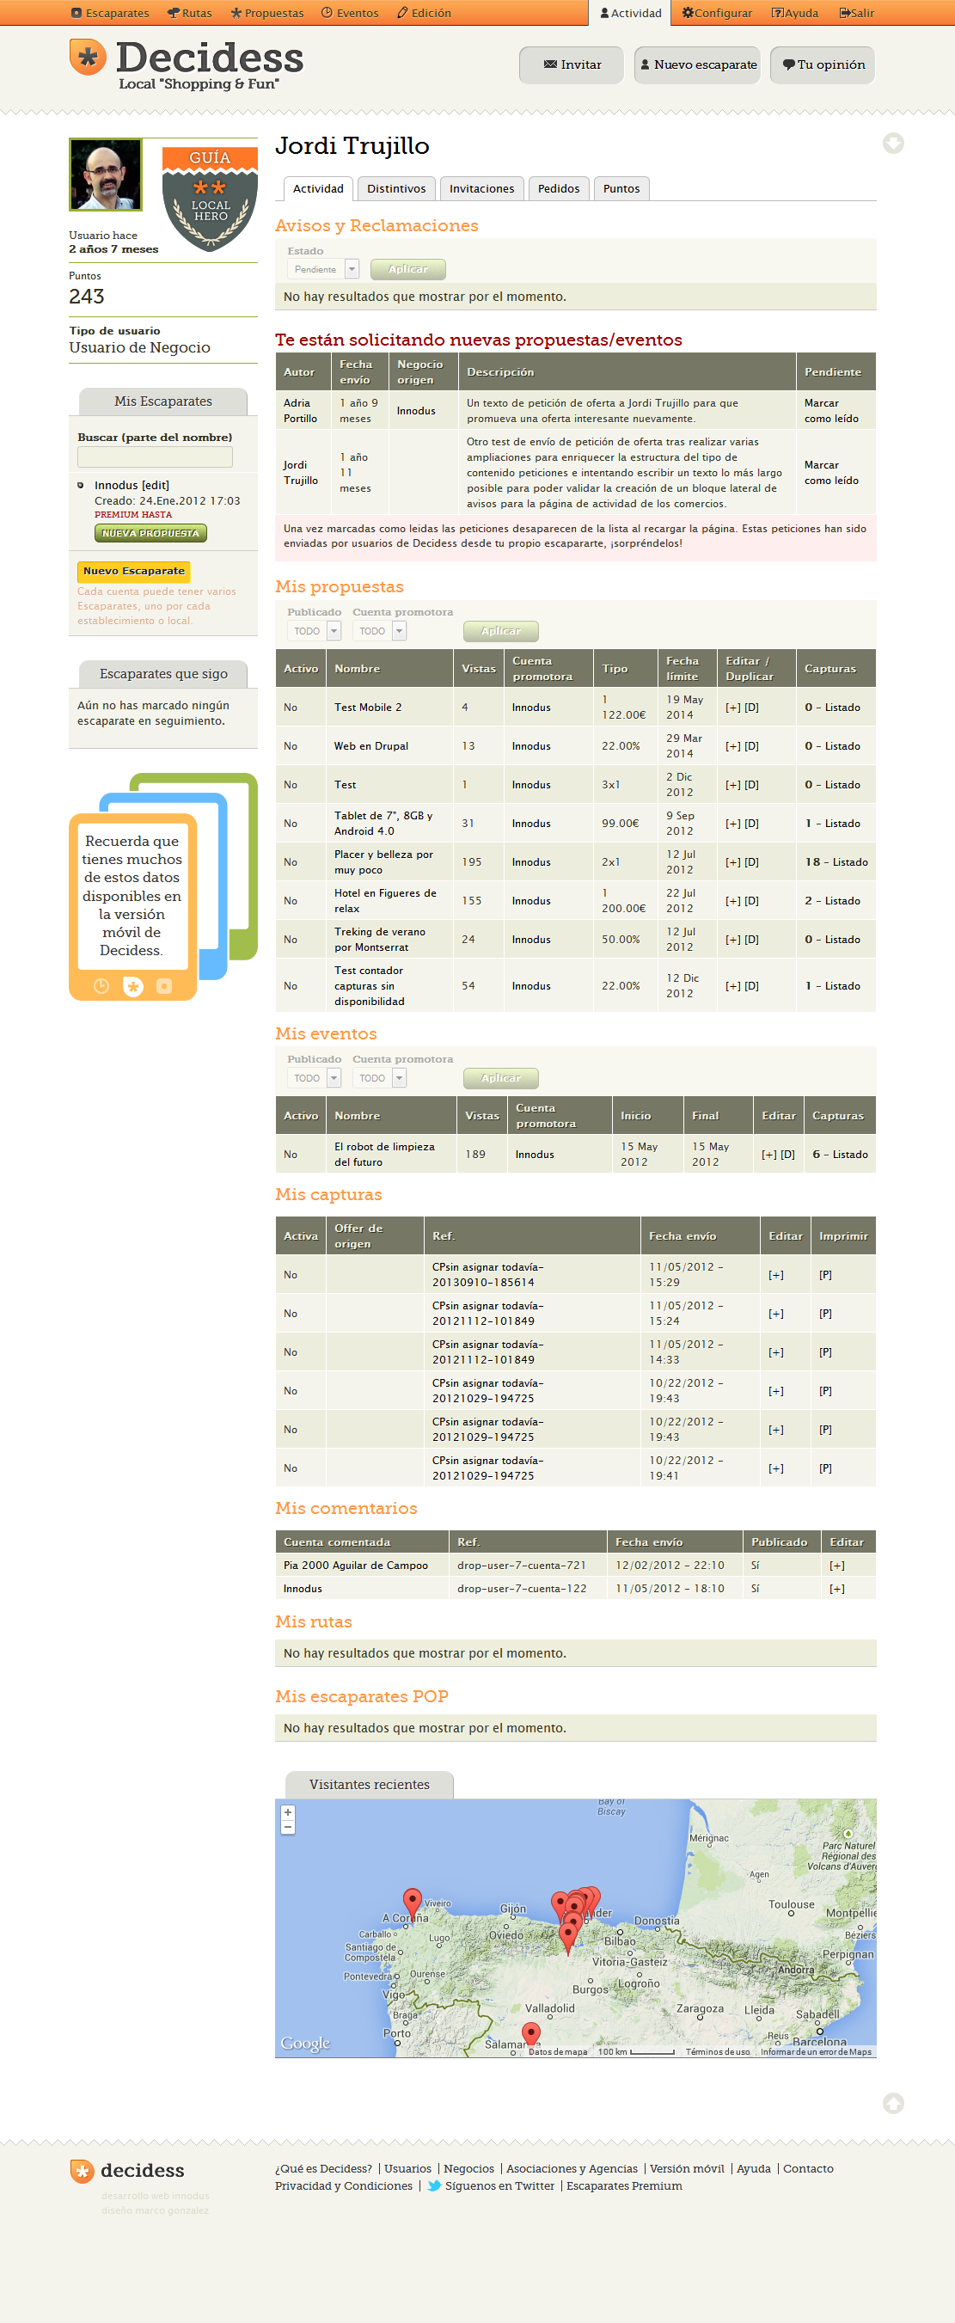
Task: Click Salir to log out
Action: click(857, 14)
